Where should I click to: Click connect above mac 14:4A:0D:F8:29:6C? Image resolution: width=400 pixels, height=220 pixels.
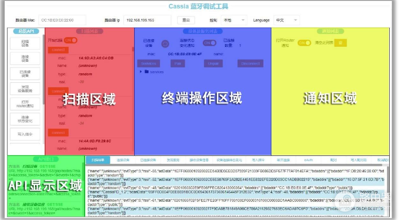point(58,133)
